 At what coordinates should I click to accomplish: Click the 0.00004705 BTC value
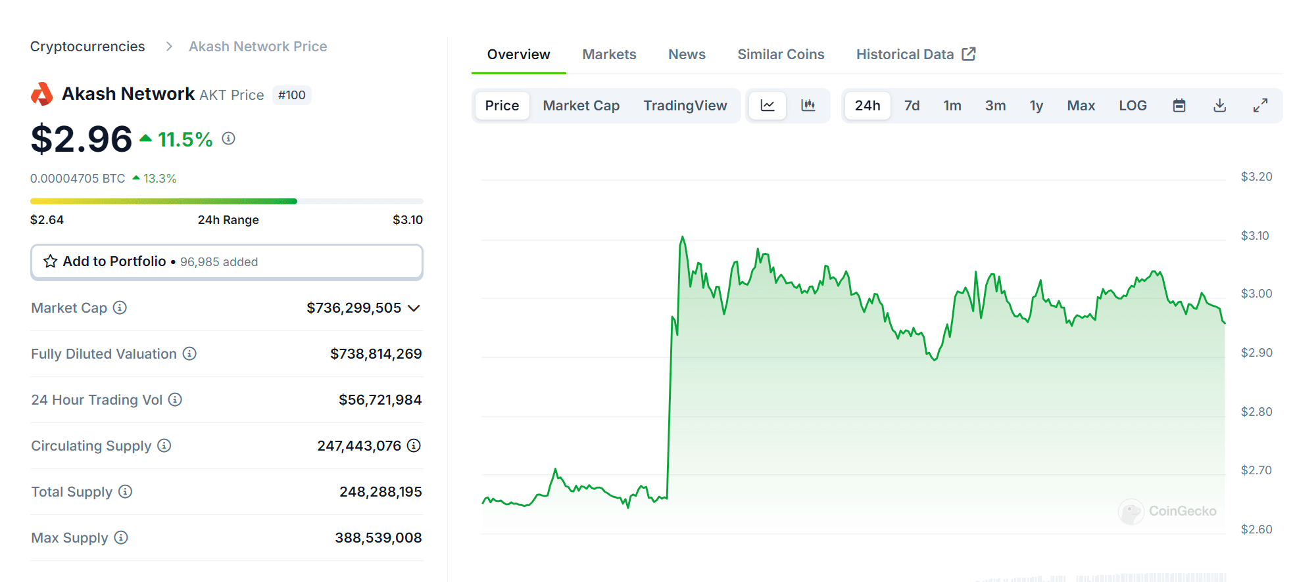point(78,179)
